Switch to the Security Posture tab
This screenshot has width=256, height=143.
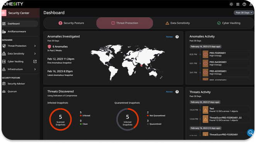[71, 23]
